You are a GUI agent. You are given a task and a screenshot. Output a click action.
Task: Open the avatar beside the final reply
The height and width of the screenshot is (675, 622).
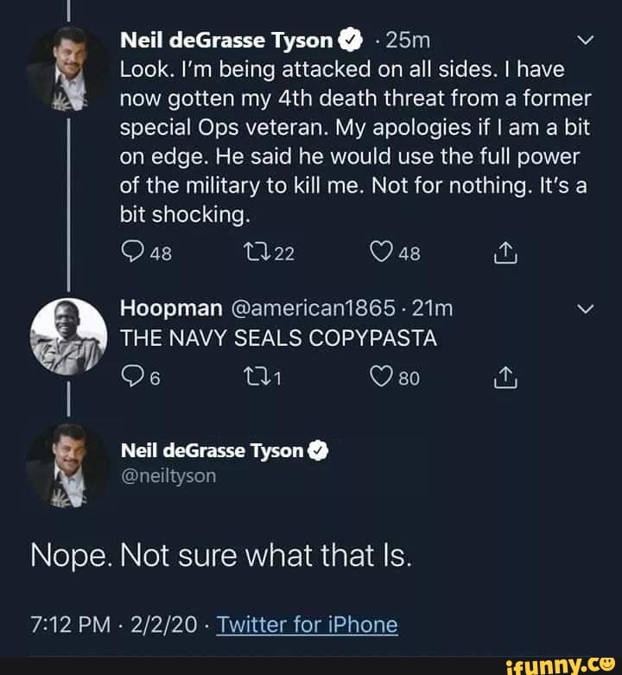(69, 465)
